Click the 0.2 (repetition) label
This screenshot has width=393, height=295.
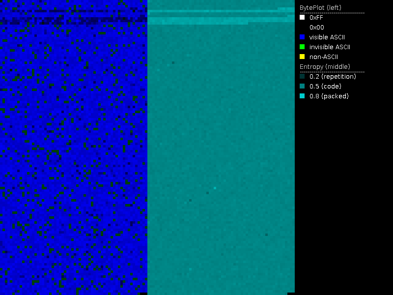[x=333, y=76]
